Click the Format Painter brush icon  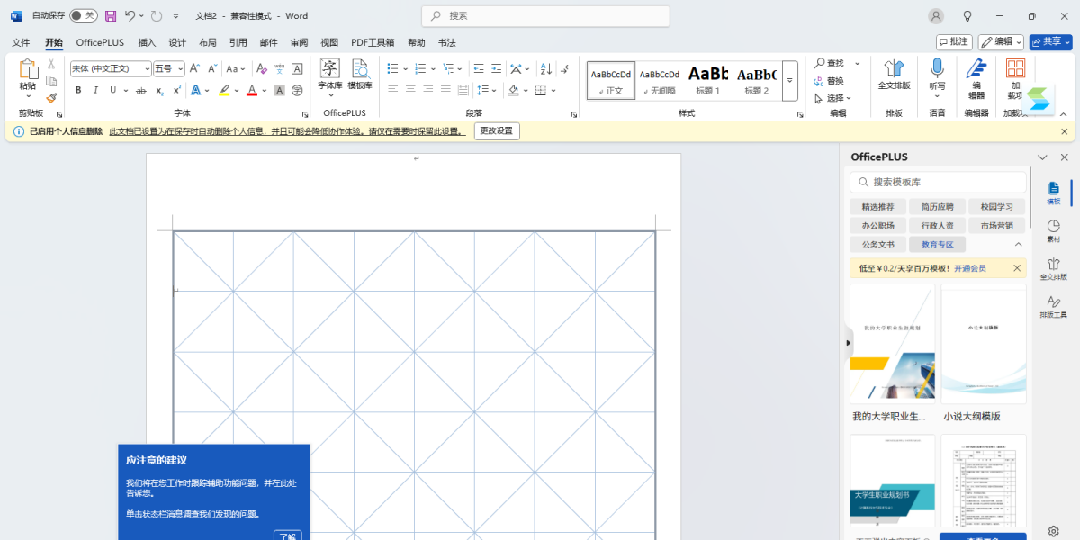51,98
